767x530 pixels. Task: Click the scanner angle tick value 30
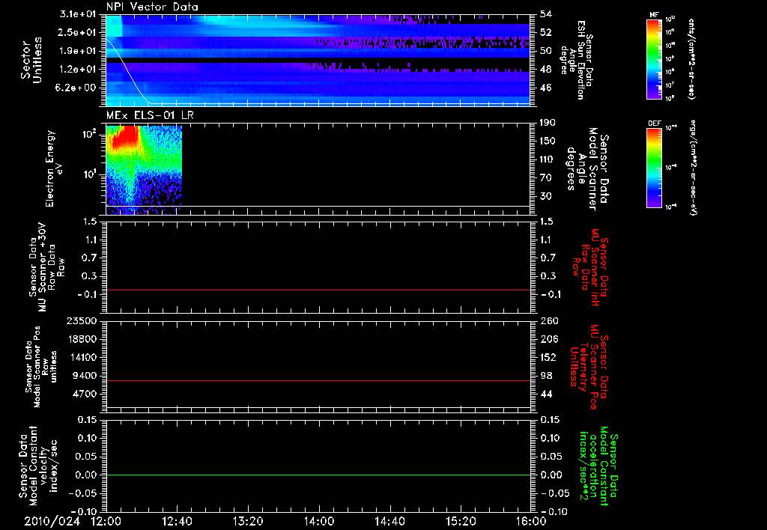pos(545,197)
